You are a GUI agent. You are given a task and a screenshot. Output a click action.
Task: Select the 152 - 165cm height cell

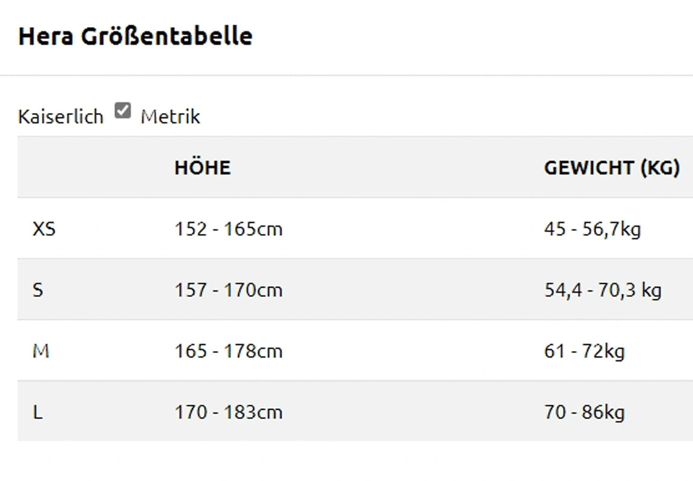click(x=228, y=229)
